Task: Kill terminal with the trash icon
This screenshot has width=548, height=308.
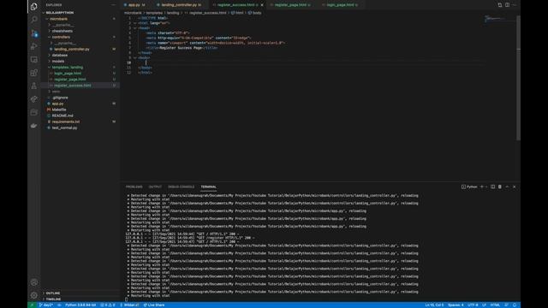Action: pos(500,187)
